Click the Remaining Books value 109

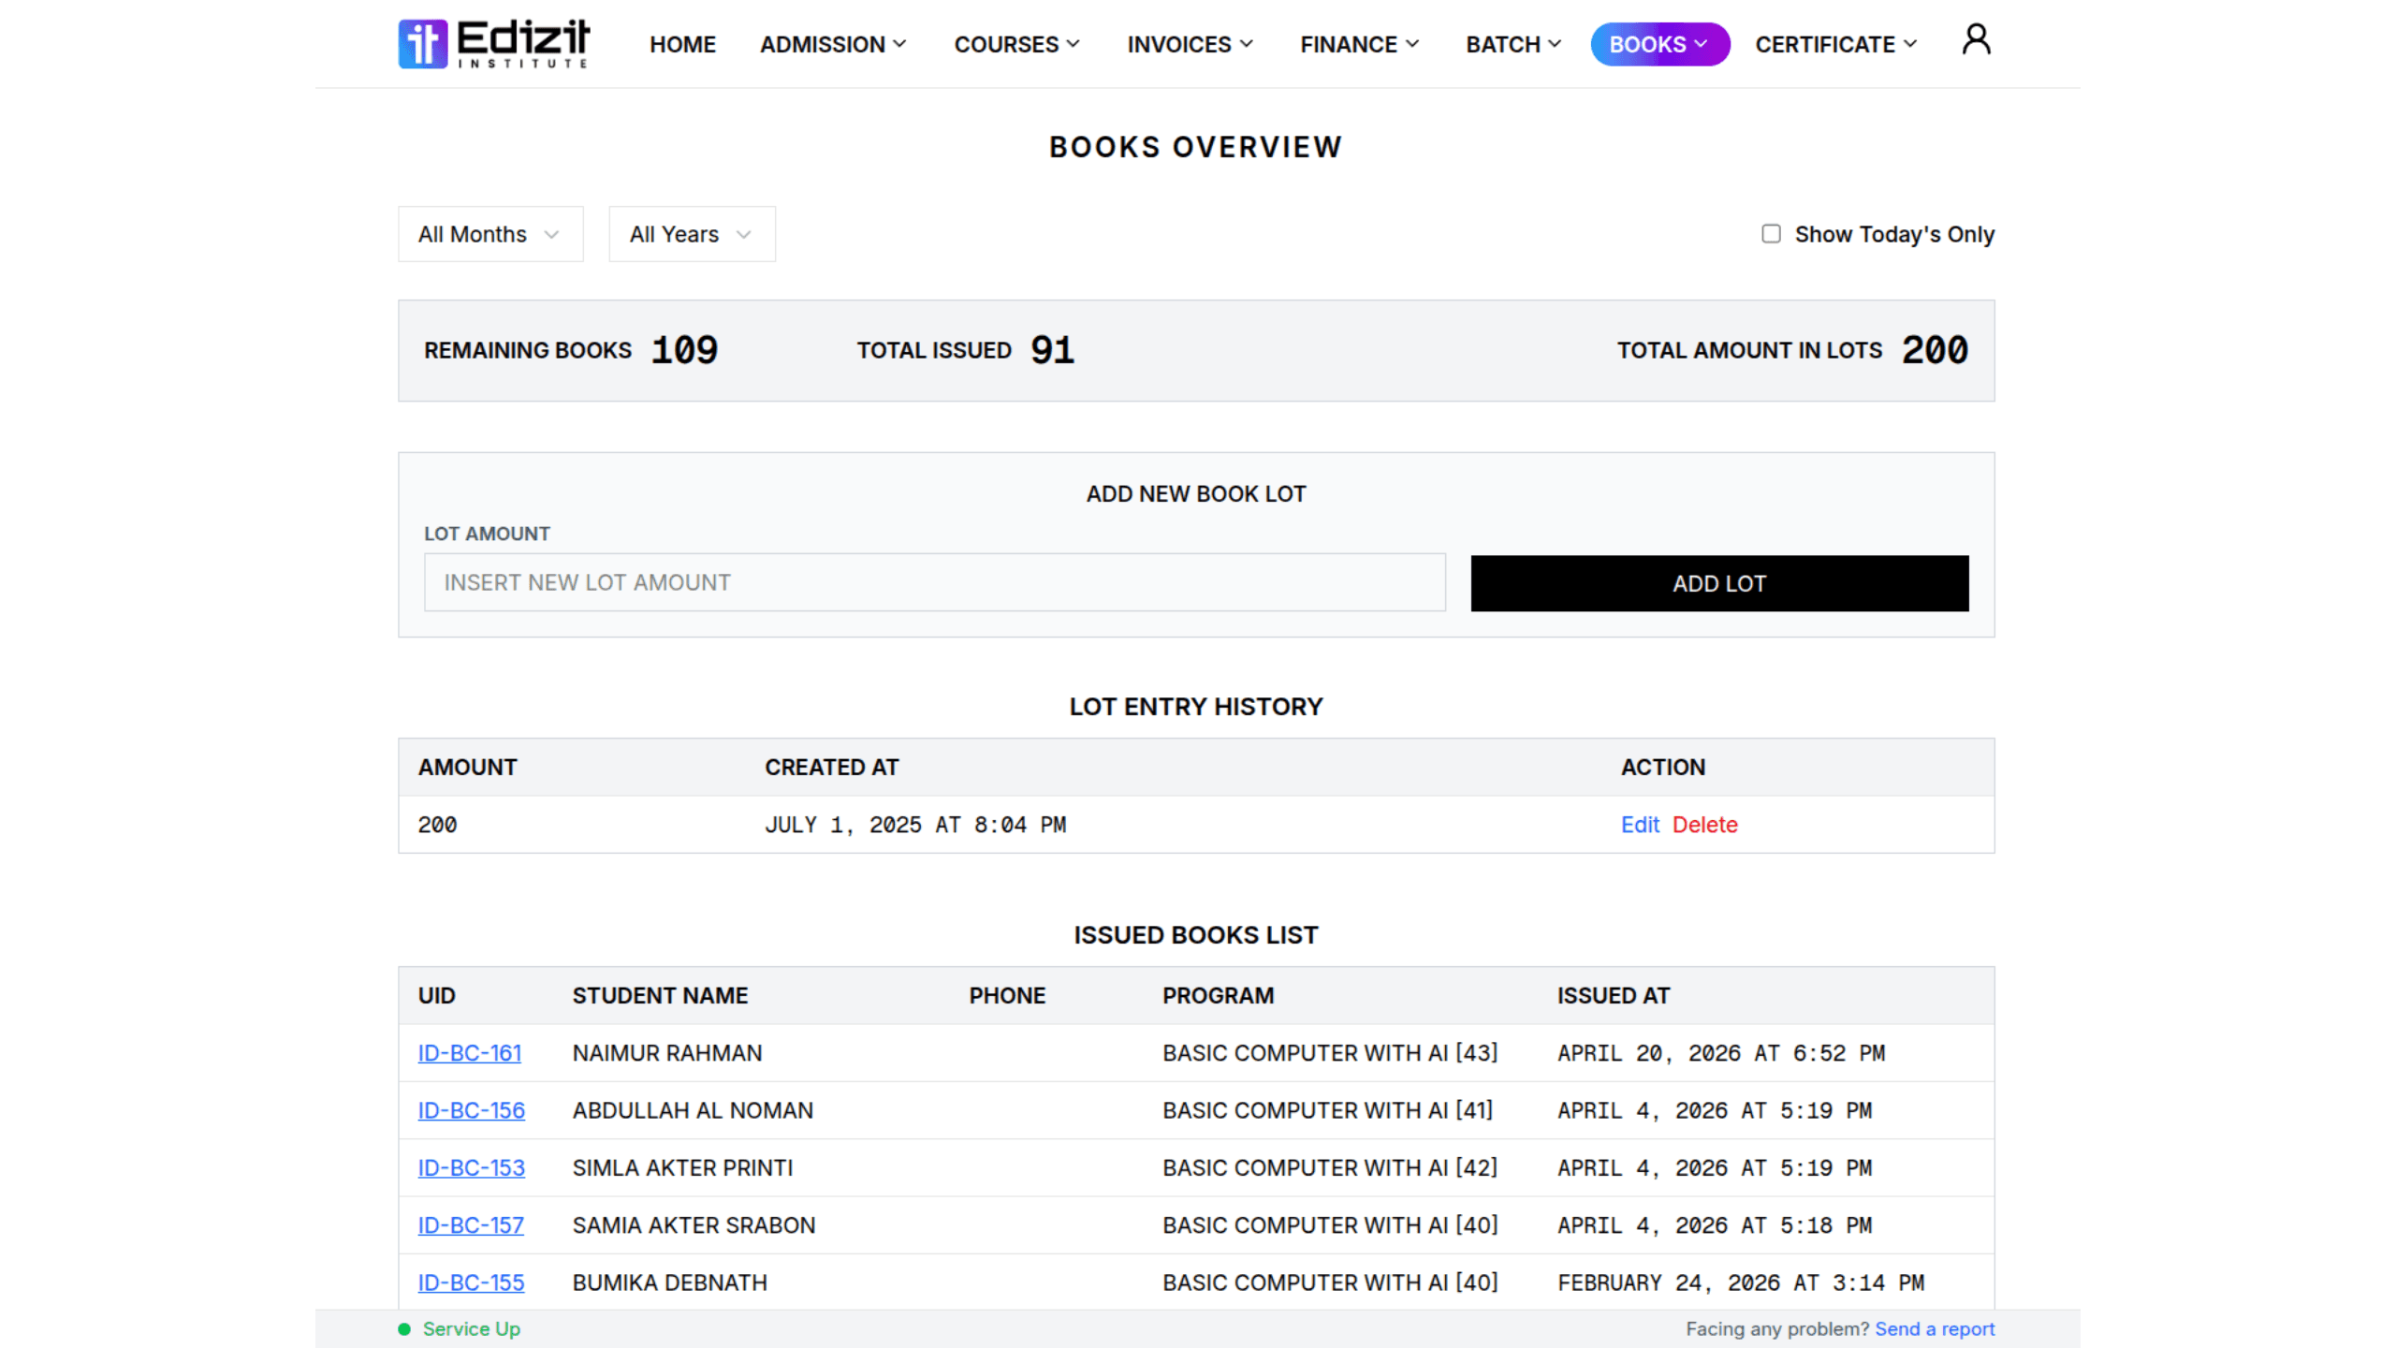coord(684,350)
